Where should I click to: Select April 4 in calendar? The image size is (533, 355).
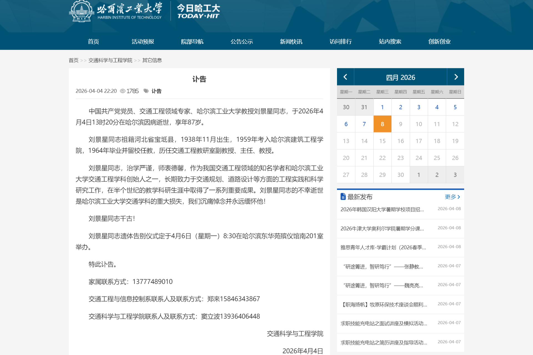pos(437,107)
